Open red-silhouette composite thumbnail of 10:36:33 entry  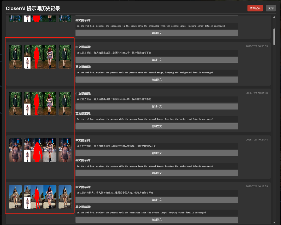point(40,57)
